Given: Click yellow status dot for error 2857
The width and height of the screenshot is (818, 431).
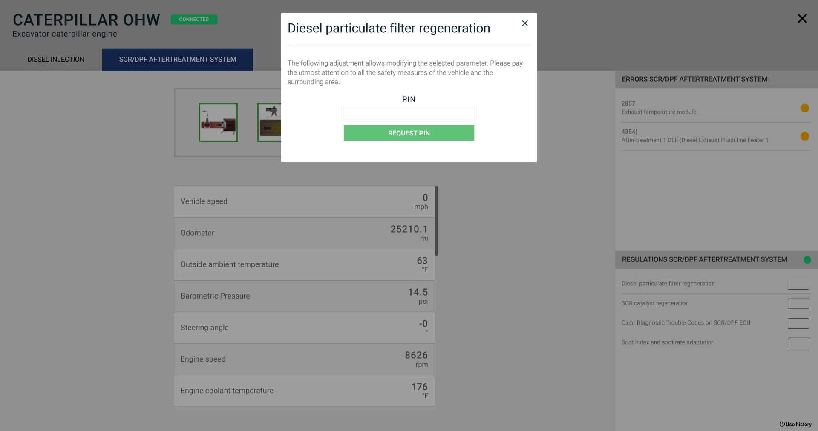Looking at the screenshot, I should (804, 108).
